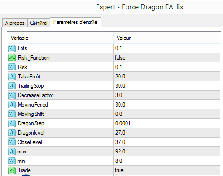Viewport: 223px width, 176px height.
Task: Click the Lots variable icon
Action: (x=12, y=48)
